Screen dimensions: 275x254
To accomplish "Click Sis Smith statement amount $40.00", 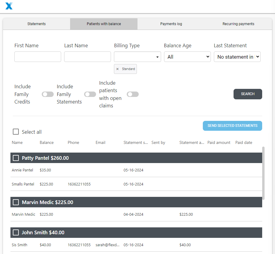I will pos(185,245).
